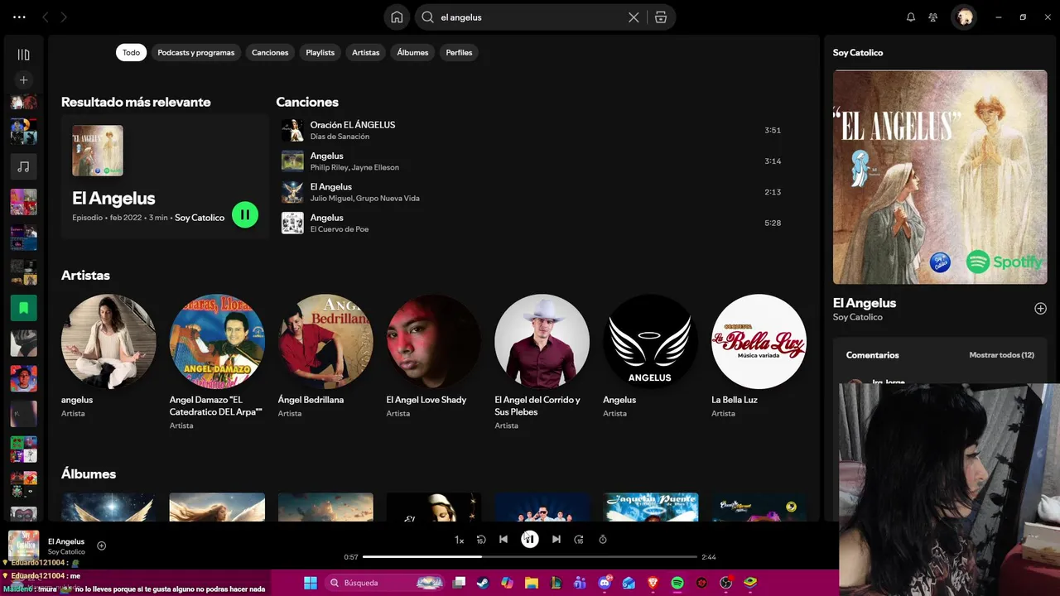The width and height of the screenshot is (1060, 596).
Task: Open now-playing cover thumbnail
Action: click(x=23, y=546)
